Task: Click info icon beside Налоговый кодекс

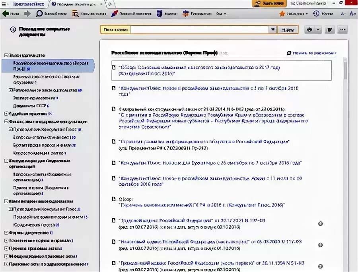Action: [x=320, y=245]
